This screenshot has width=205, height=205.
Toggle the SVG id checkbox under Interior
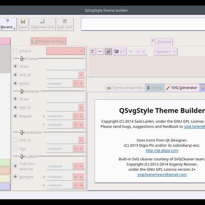coord(15,108)
